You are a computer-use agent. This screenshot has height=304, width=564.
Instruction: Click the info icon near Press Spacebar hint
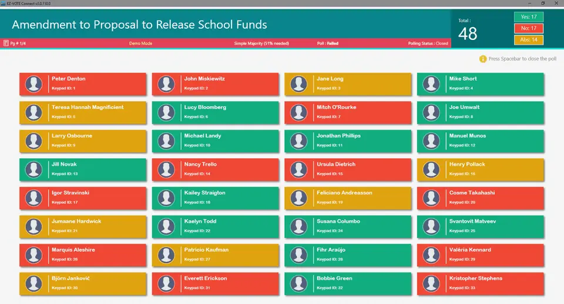[x=483, y=59]
